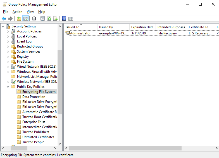Click tree pane horizontal scroll right arrow

pos(55,148)
